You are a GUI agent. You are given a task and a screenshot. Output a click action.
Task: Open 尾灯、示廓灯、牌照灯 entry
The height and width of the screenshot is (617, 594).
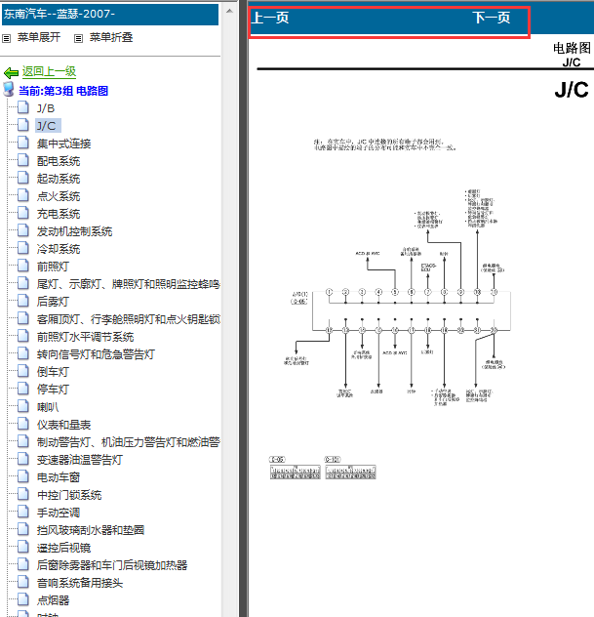128,284
